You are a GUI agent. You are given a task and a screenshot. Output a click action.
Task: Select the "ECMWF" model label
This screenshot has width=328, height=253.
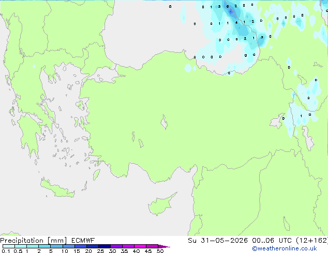[83, 241]
